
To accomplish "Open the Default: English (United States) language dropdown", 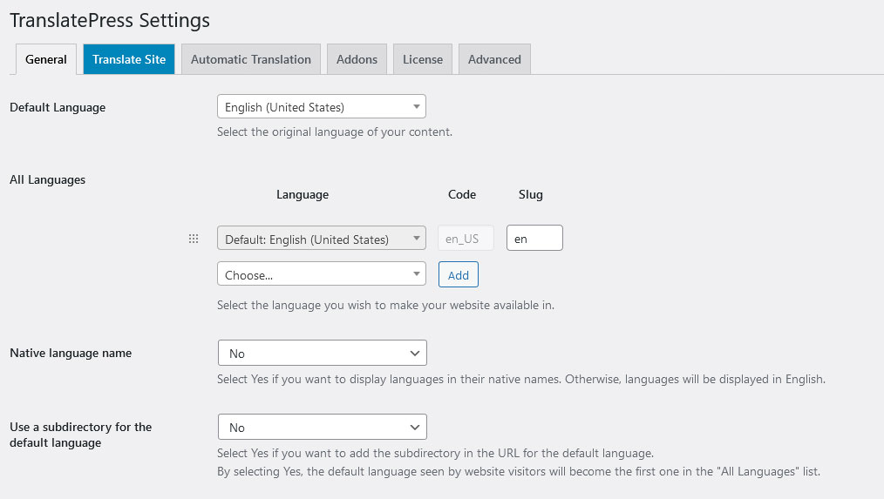I will click(322, 239).
